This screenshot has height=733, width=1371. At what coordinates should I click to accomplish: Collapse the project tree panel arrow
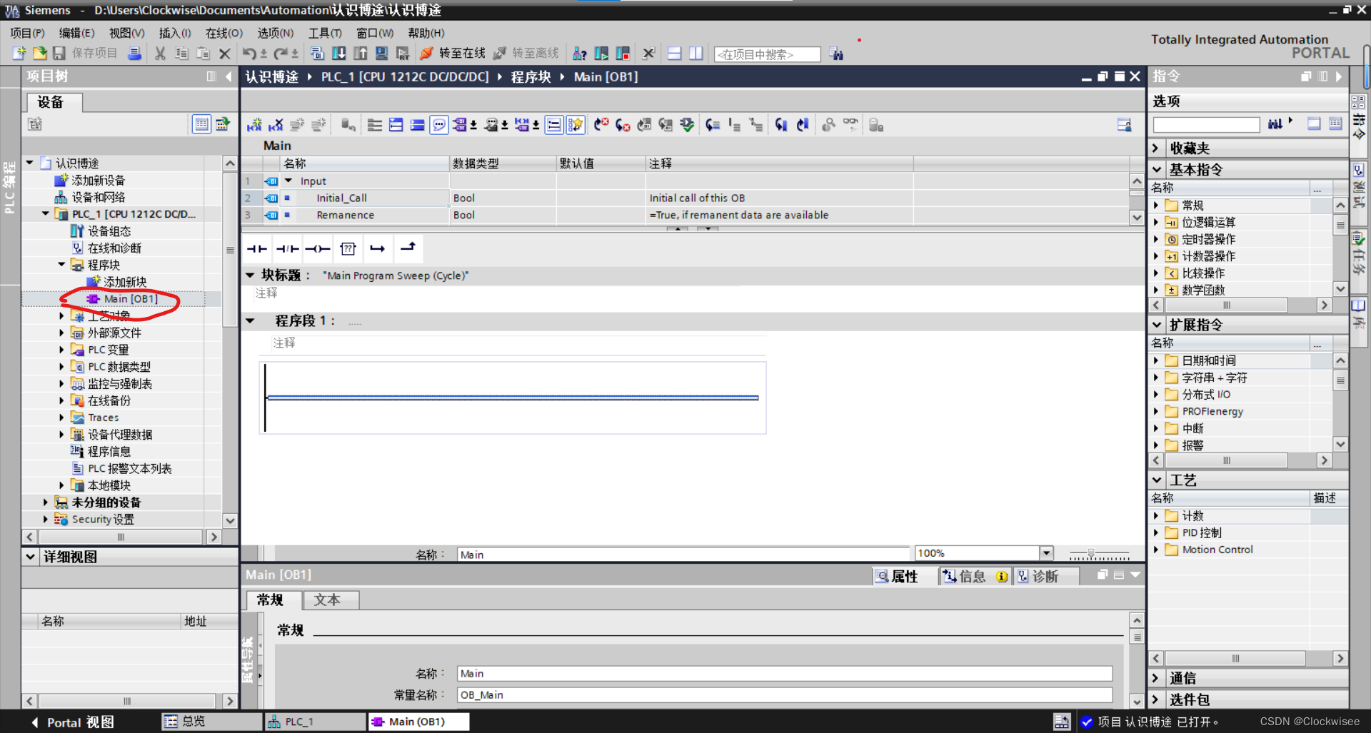tap(228, 76)
